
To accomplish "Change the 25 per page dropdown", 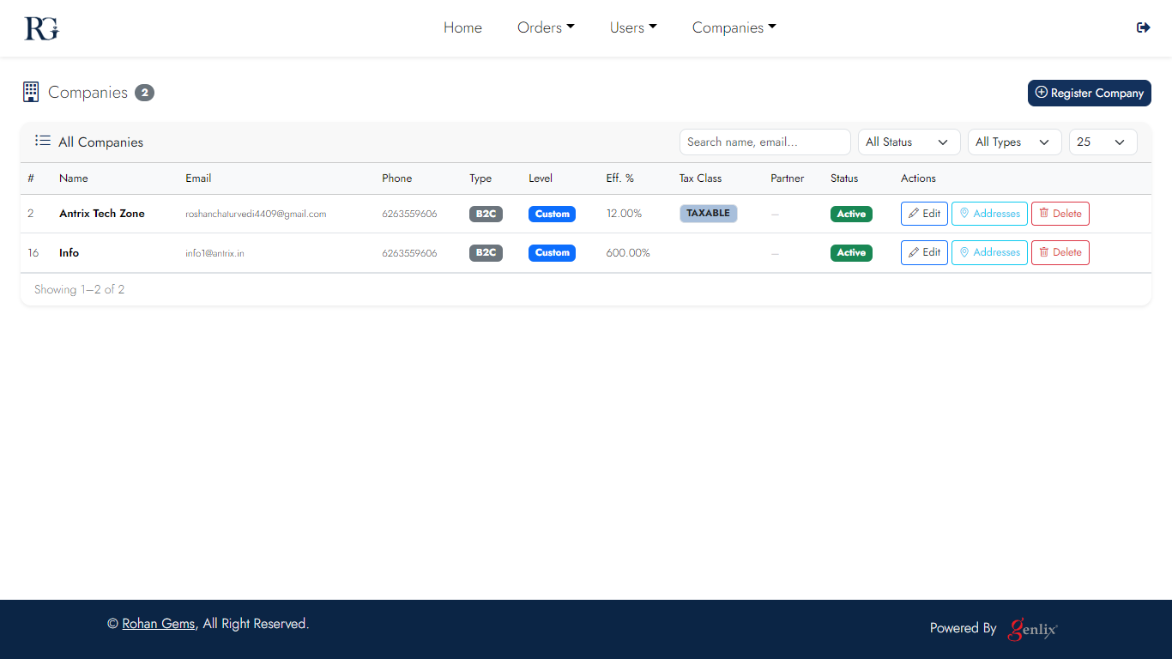I will tap(1103, 142).
